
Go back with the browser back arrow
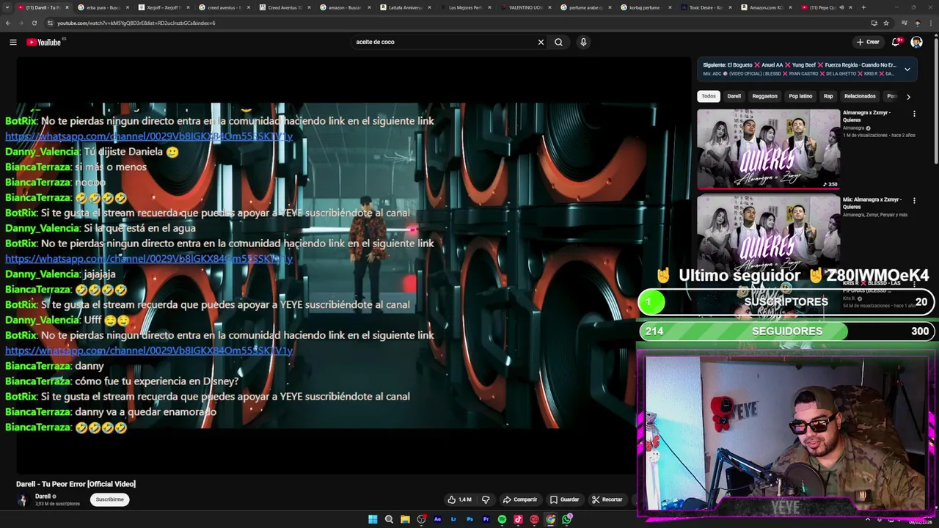(7, 23)
